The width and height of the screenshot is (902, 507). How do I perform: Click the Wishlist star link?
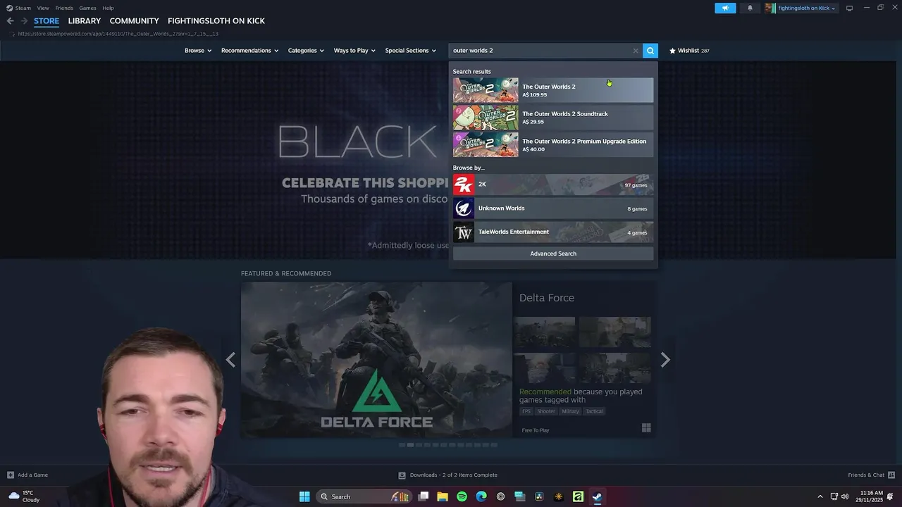pos(689,51)
